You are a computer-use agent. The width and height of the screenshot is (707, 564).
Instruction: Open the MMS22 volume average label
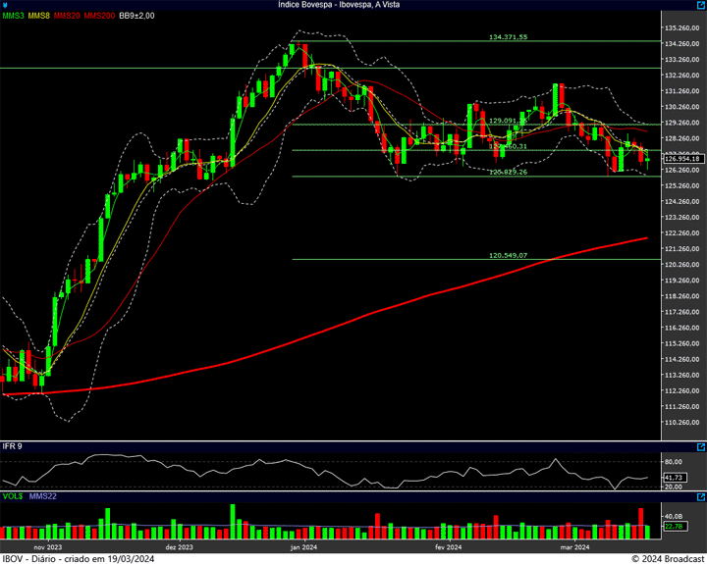42,497
